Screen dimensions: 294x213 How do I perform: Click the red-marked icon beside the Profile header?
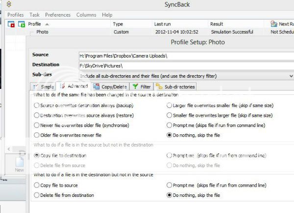pos(11,24)
